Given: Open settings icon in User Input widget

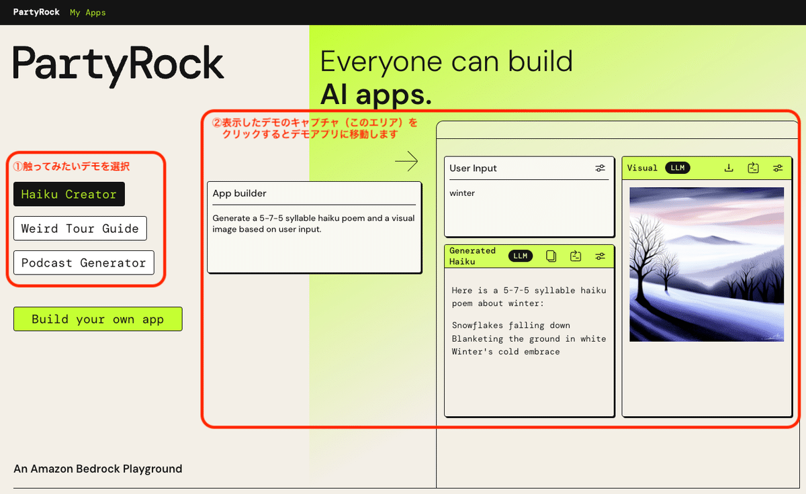Looking at the screenshot, I should point(600,168).
